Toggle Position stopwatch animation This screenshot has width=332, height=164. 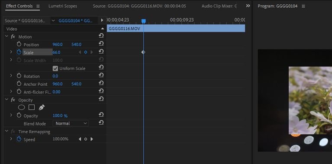(19, 45)
